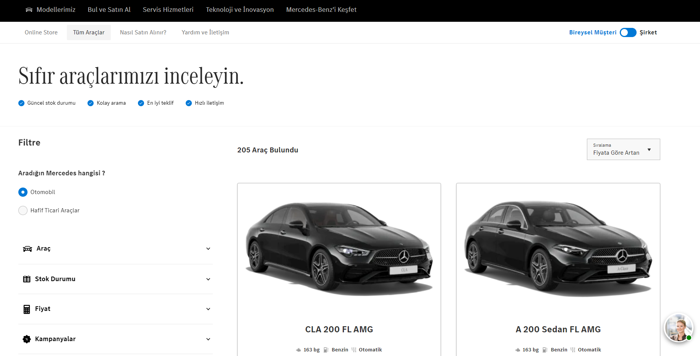Open the live chat assistant avatar

679,328
